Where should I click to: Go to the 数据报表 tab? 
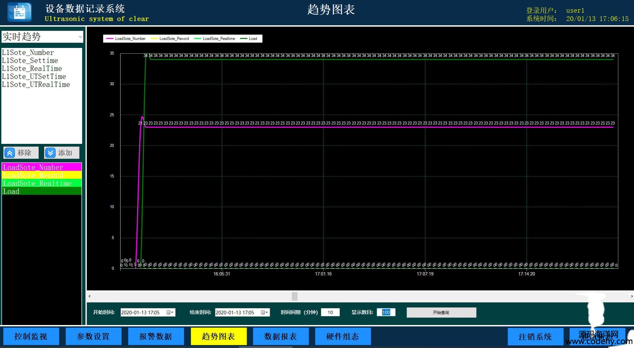[281, 336]
